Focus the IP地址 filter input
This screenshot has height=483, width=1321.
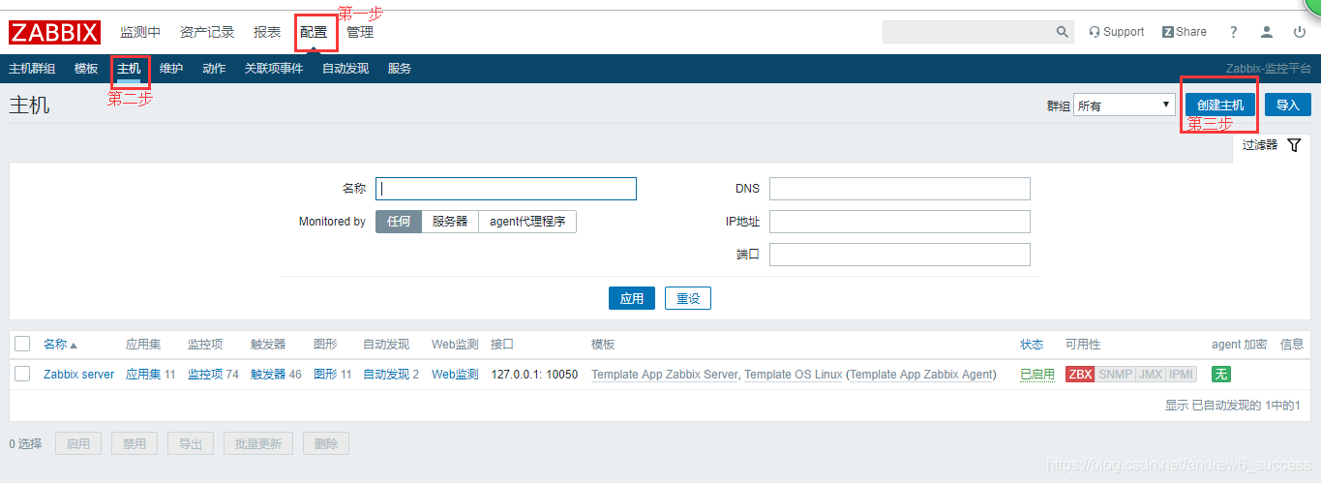[900, 222]
